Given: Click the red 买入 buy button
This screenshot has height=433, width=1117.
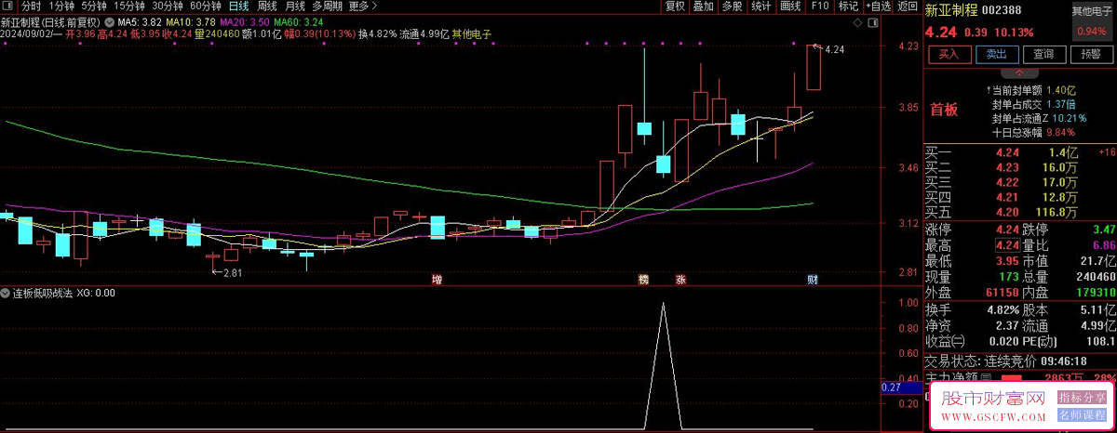Looking at the screenshot, I should [x=948, y=54].
